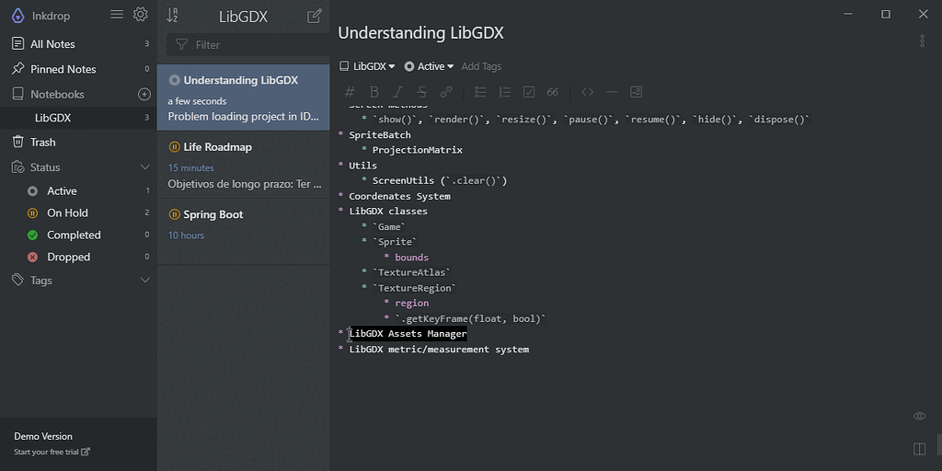The width and height of the screenshot is (942, 471).
Task: Open the Life Roadmap note
Action: click(x=243, y=166)
